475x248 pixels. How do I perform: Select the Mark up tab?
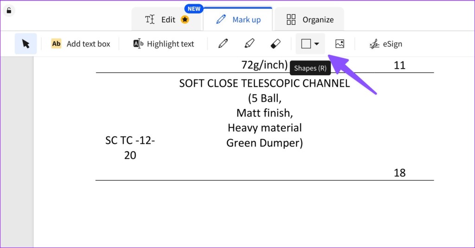[x=238, y=20]
